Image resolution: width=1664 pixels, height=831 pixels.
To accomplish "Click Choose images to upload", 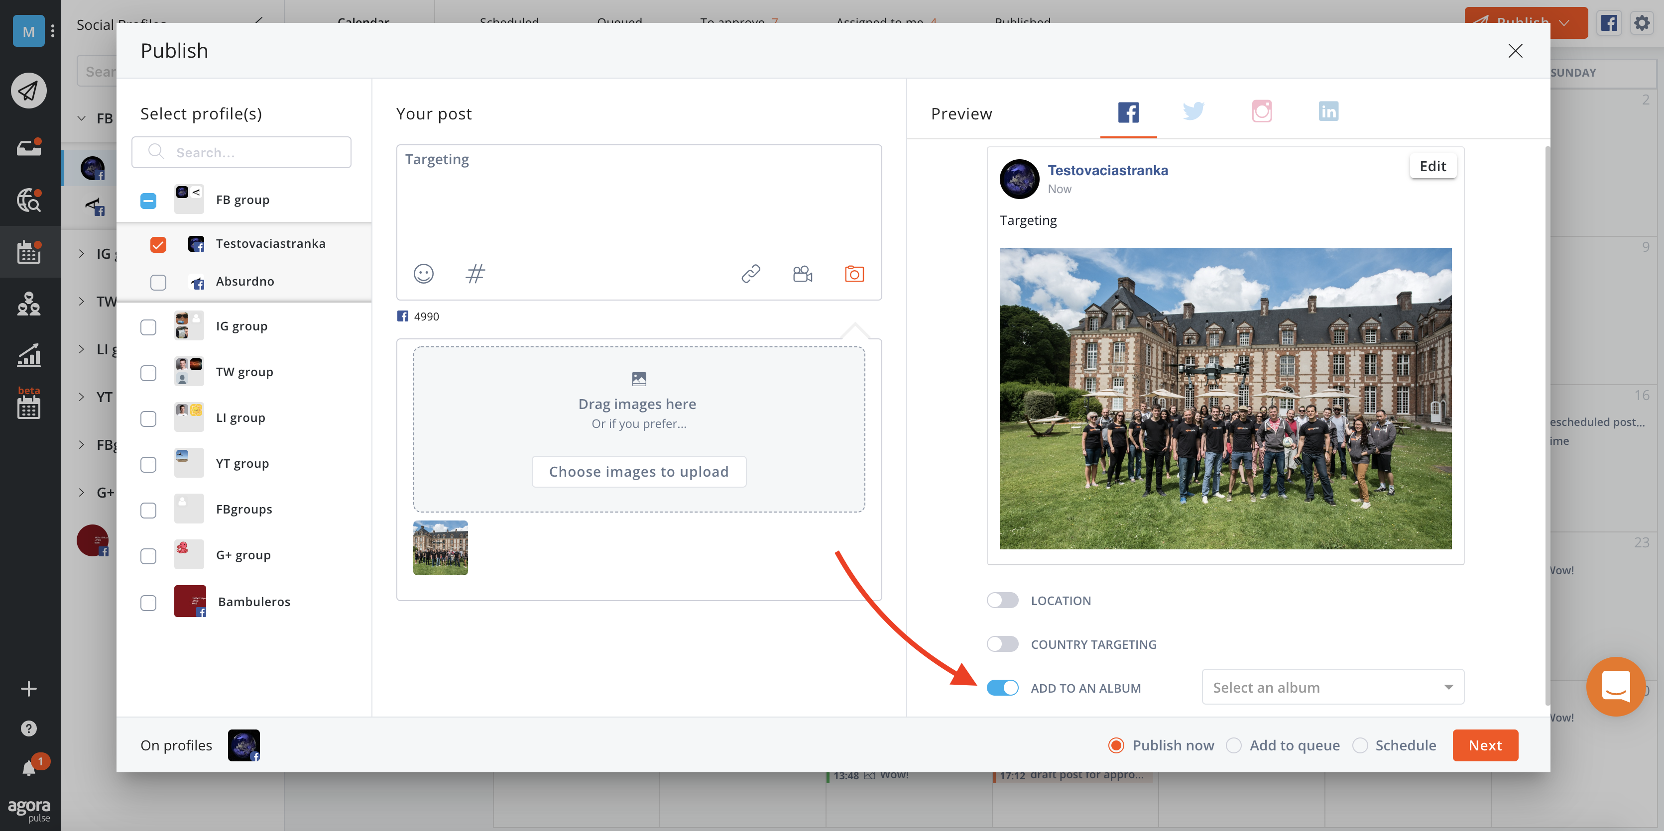I will pos(638,472).
